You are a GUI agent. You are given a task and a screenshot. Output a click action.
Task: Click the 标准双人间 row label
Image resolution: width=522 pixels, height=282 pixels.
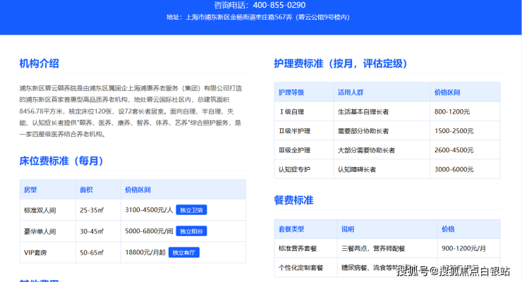click(x=40, y=210)
